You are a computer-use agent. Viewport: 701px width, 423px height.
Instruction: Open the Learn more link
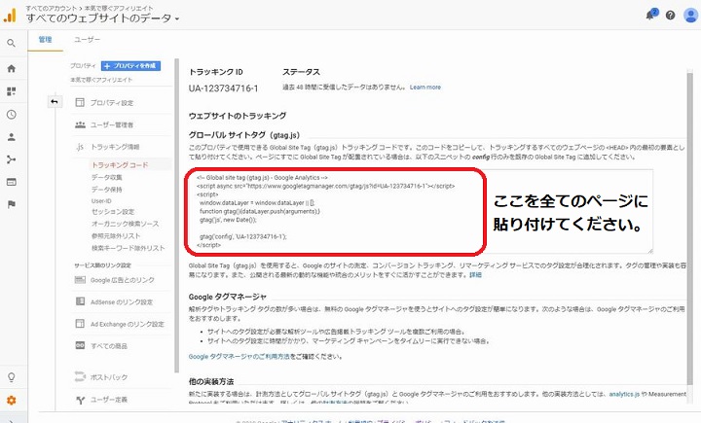425,88
